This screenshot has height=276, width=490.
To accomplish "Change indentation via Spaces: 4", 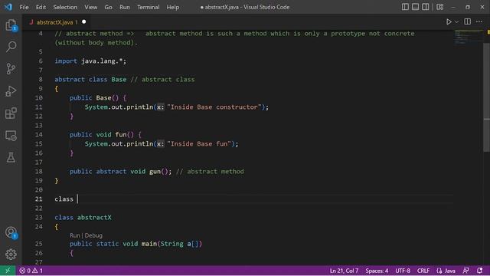I will point(377,271).
